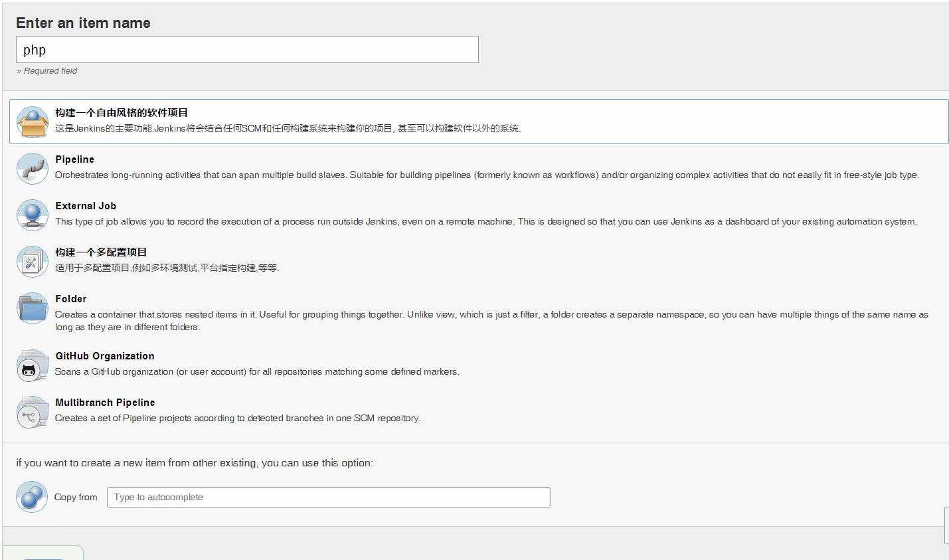Click the Copy from autocomplete field
Screen dimensions: 949x560
328,497
